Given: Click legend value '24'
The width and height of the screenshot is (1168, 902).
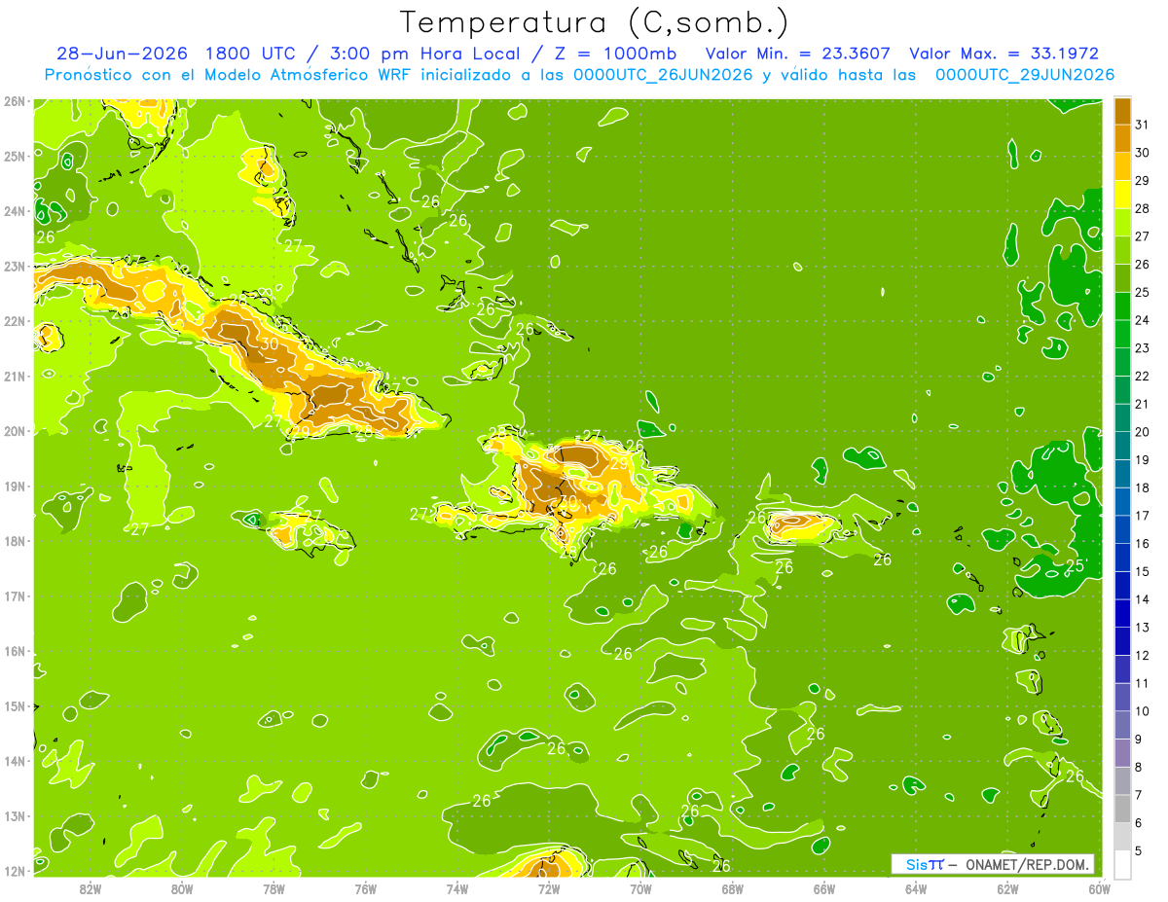Looking at the screenshot, I should (x=1142, y=320).
